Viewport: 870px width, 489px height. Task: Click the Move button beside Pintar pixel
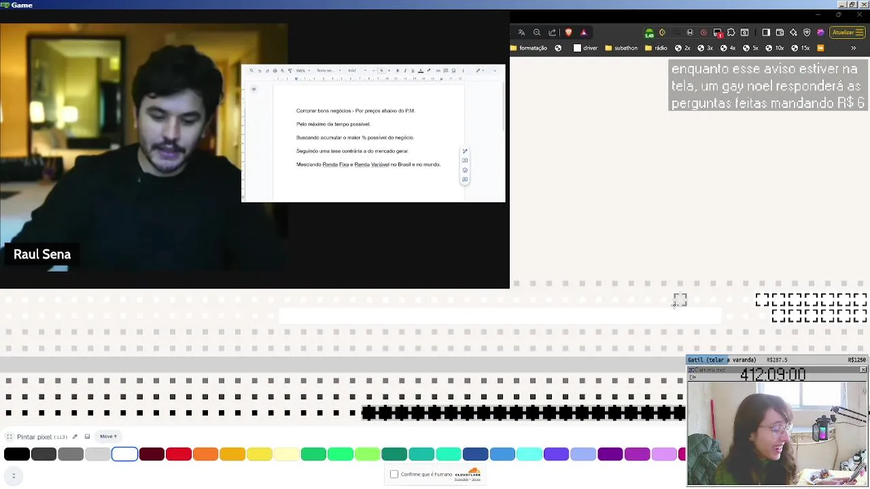(x=108, y=436)
